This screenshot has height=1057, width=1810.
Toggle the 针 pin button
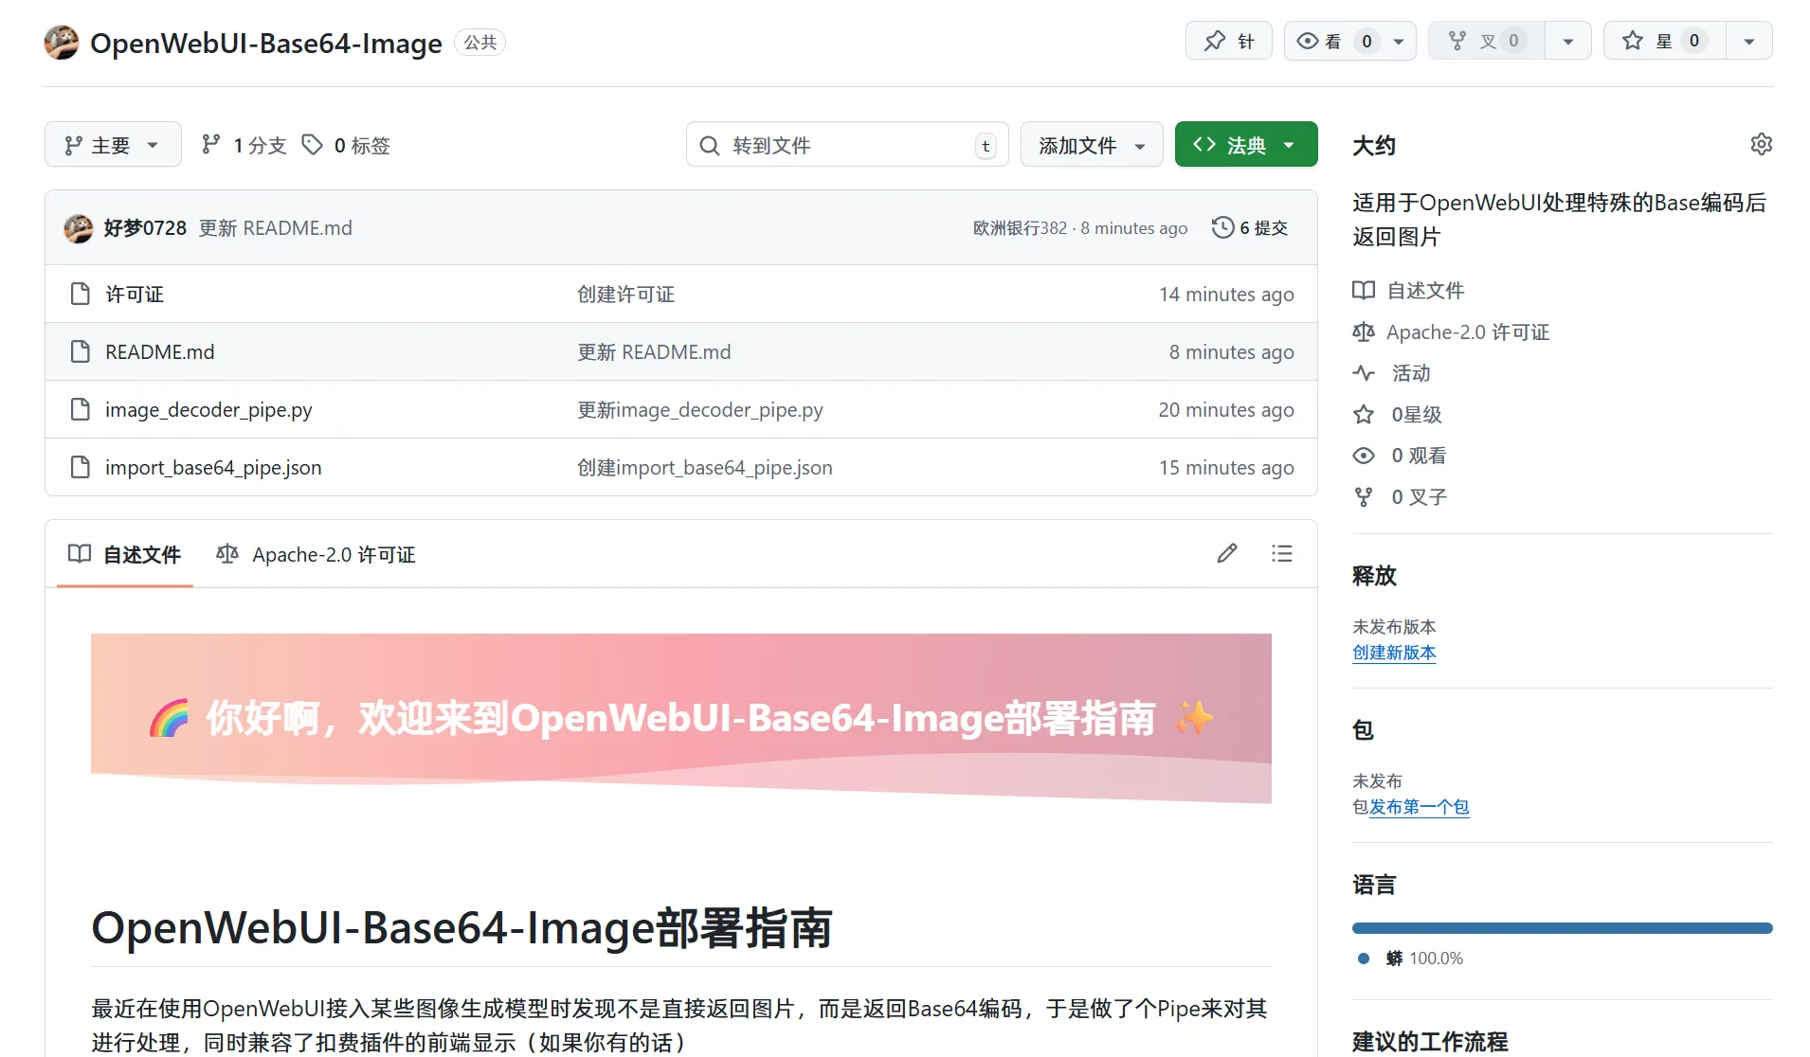1228,41
